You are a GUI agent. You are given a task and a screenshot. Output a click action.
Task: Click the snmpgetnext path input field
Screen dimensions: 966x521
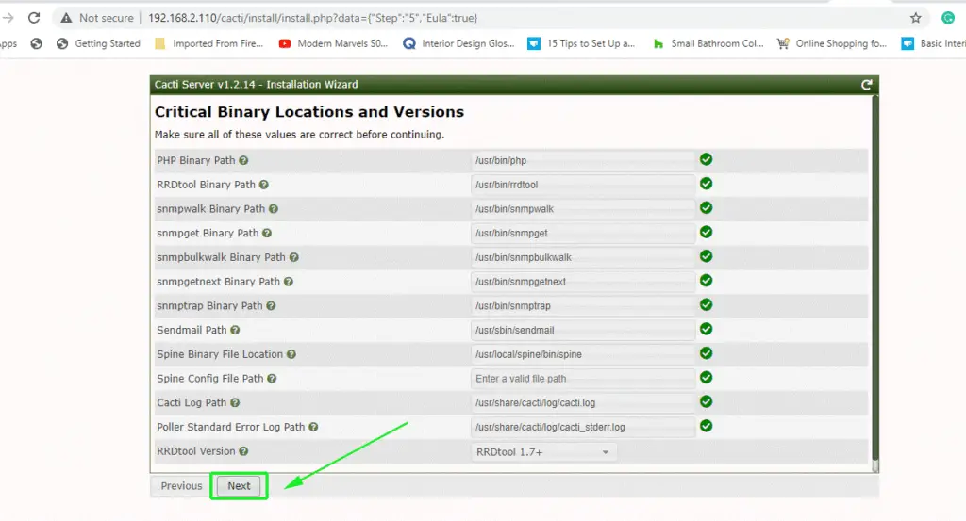pos(583,282)
